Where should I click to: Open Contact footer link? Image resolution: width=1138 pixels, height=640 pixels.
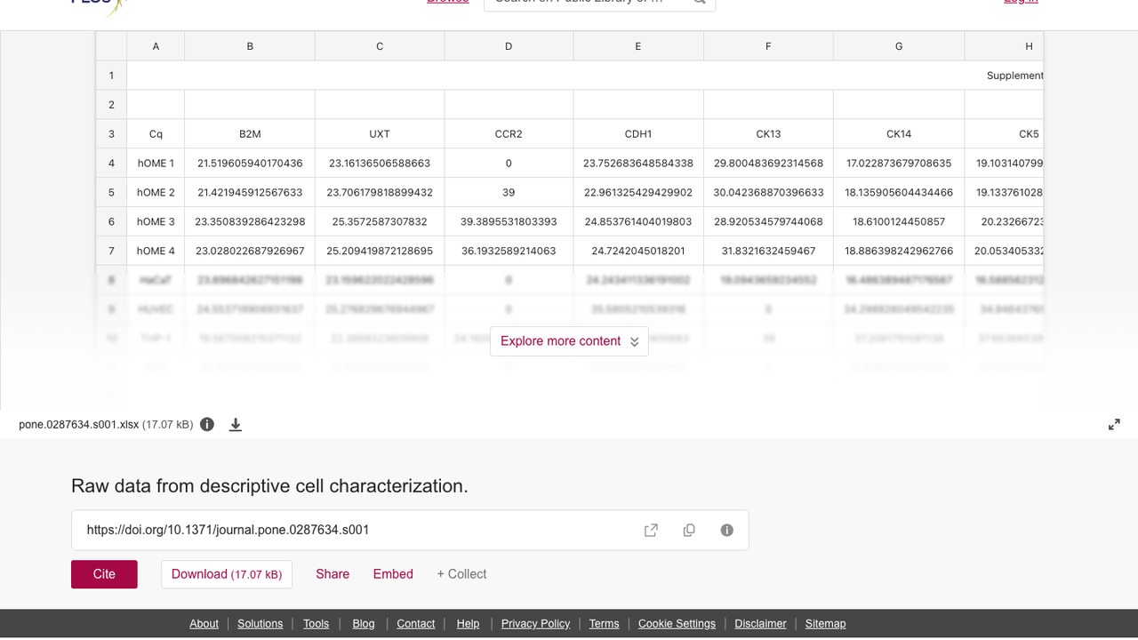click(x=416, y=623)
